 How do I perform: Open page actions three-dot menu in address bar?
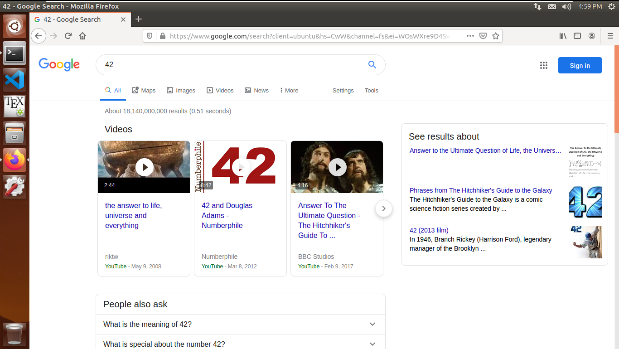click(x=470, y=36)
